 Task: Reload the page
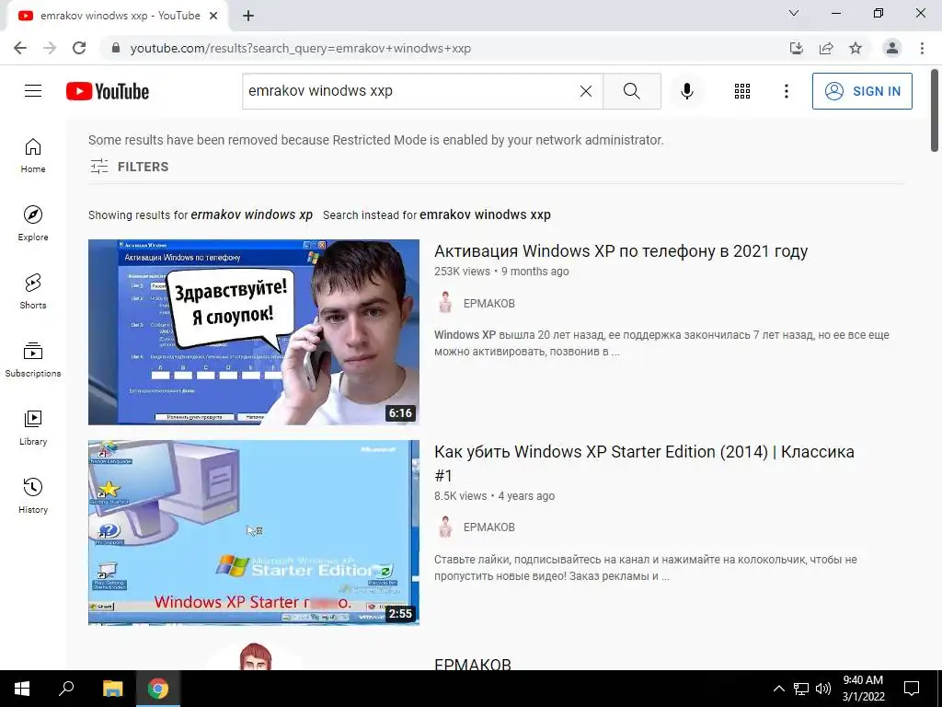(x=79, y=48)
